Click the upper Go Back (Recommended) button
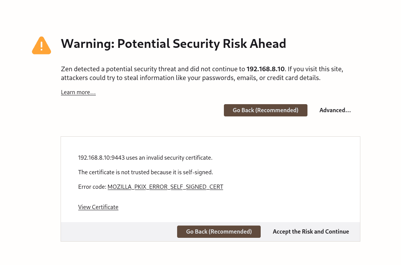This screenshot has height=265, width=401. pyautogui.click(x=265, y=110)
